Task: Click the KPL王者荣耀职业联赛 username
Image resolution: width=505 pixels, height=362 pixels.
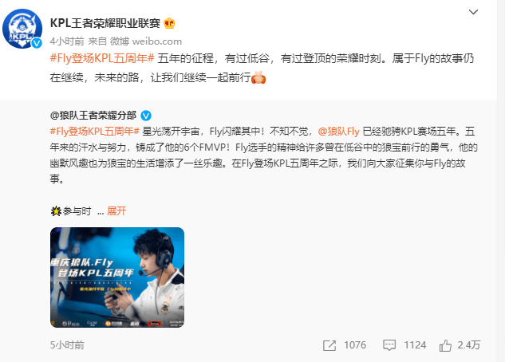Action: [x=105, y=23]
